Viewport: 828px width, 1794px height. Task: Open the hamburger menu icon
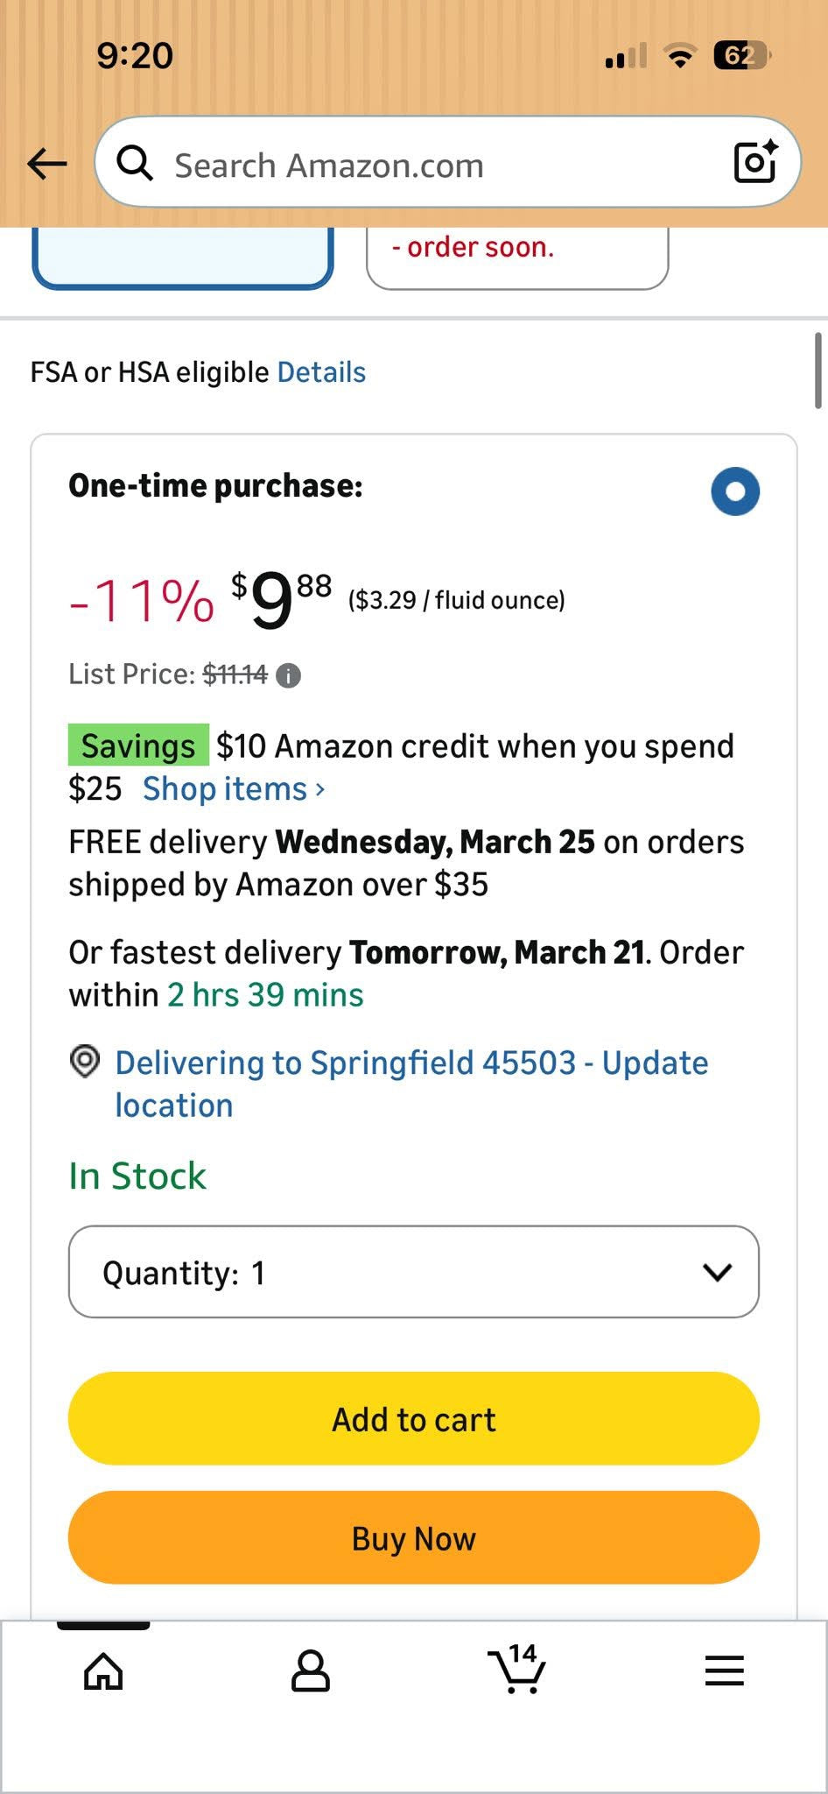coord(725,1670)
